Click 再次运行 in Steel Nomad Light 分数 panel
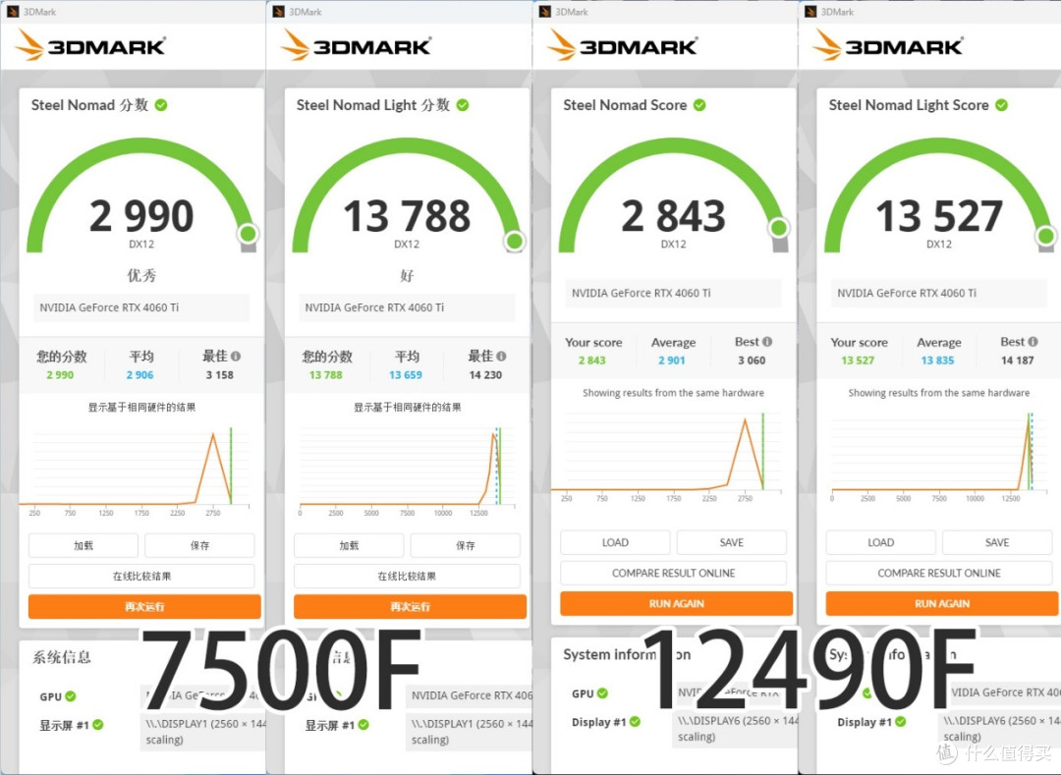Screen dimensions: 1061x775 point(406,607)
